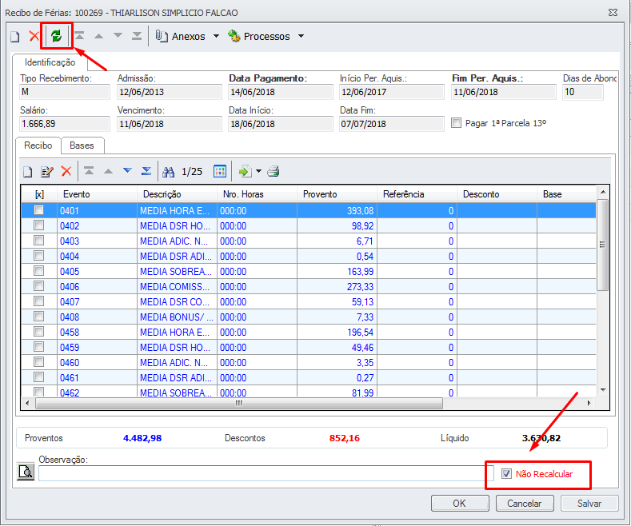Select provento value 273,33
The width and height of the screenshot is (631, 526).
tap(337, 287)
